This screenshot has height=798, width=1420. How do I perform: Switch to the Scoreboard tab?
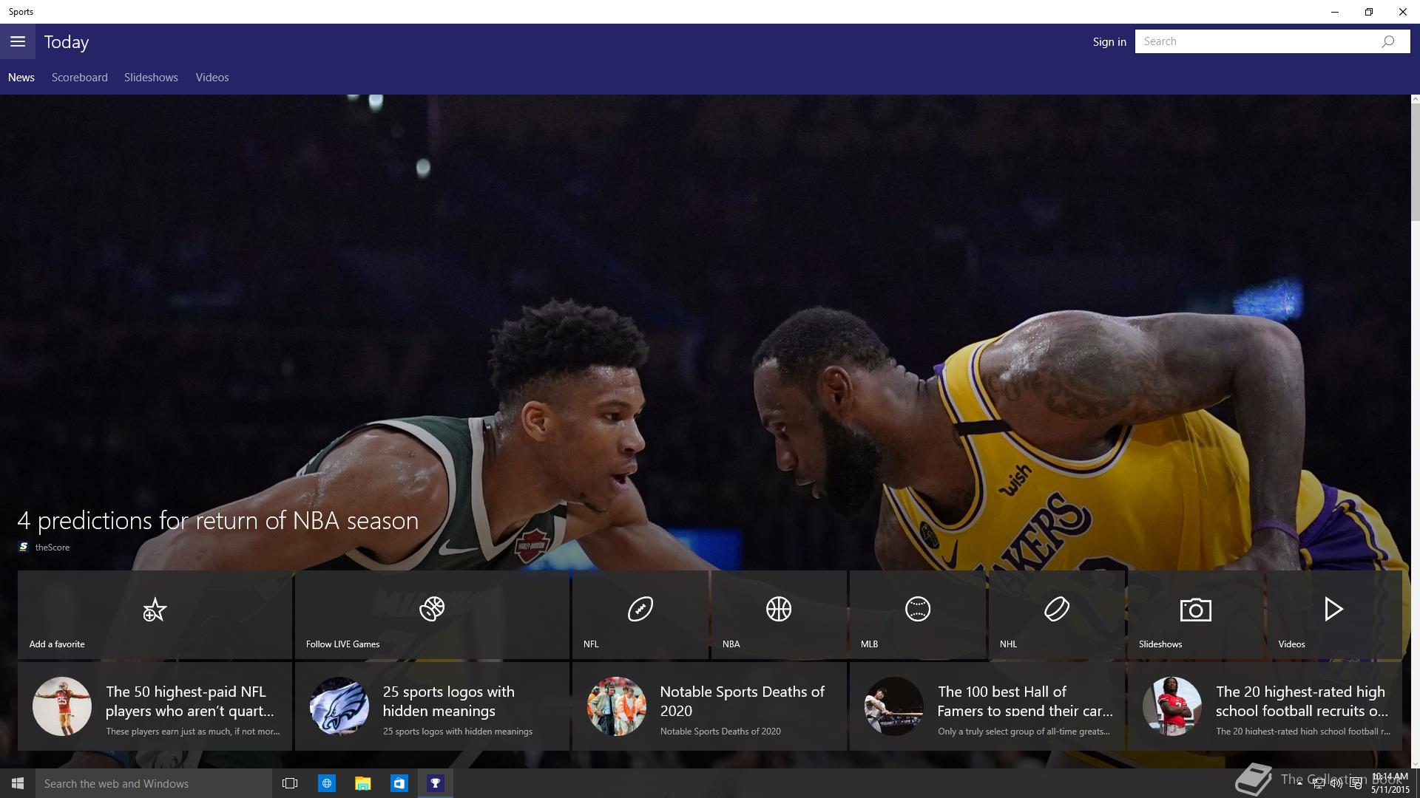(80, 78)
